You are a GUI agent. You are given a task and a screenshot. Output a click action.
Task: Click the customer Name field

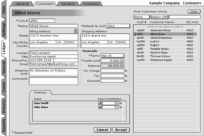[54, 26]
